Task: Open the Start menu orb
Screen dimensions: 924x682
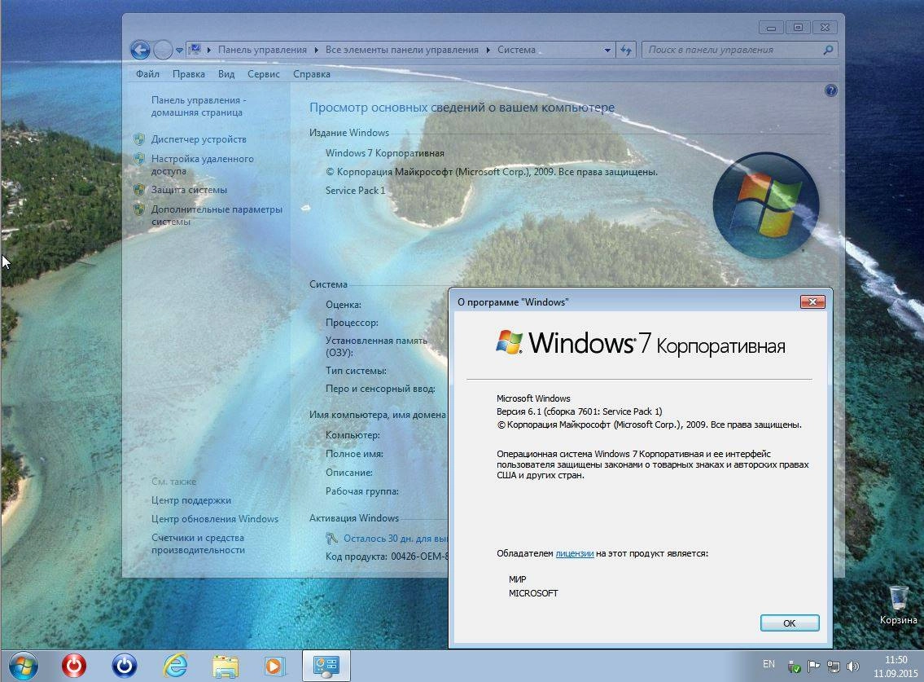Action: coord(24,667)
